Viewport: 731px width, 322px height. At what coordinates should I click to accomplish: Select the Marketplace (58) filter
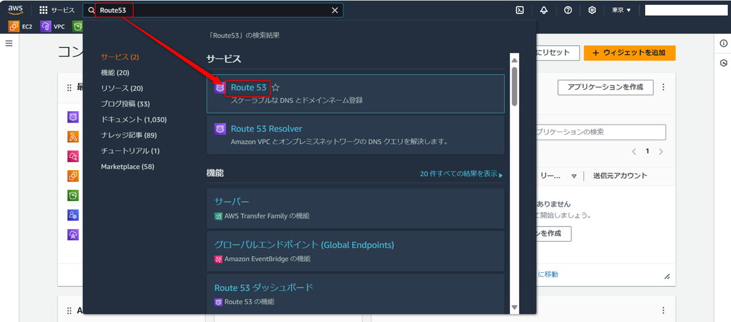click(127, 166)
